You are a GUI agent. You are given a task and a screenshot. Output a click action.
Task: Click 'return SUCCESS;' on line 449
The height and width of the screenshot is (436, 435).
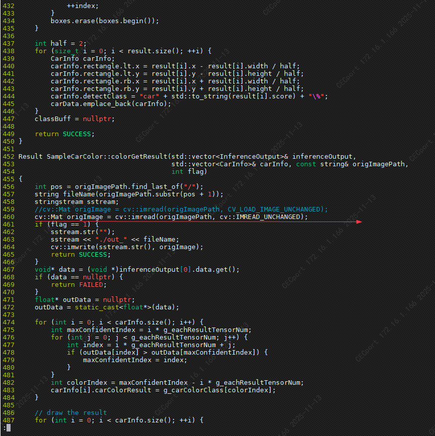pos(64,134)
